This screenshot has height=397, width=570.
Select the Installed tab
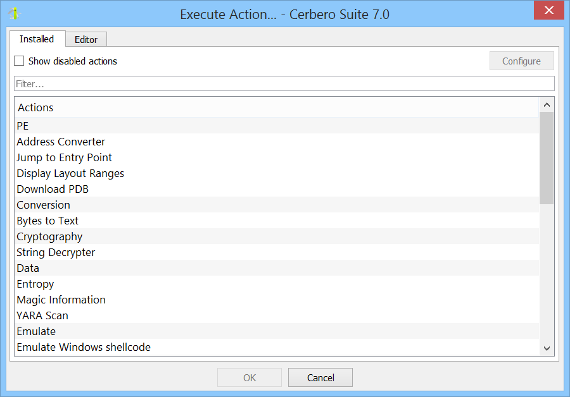37,39
